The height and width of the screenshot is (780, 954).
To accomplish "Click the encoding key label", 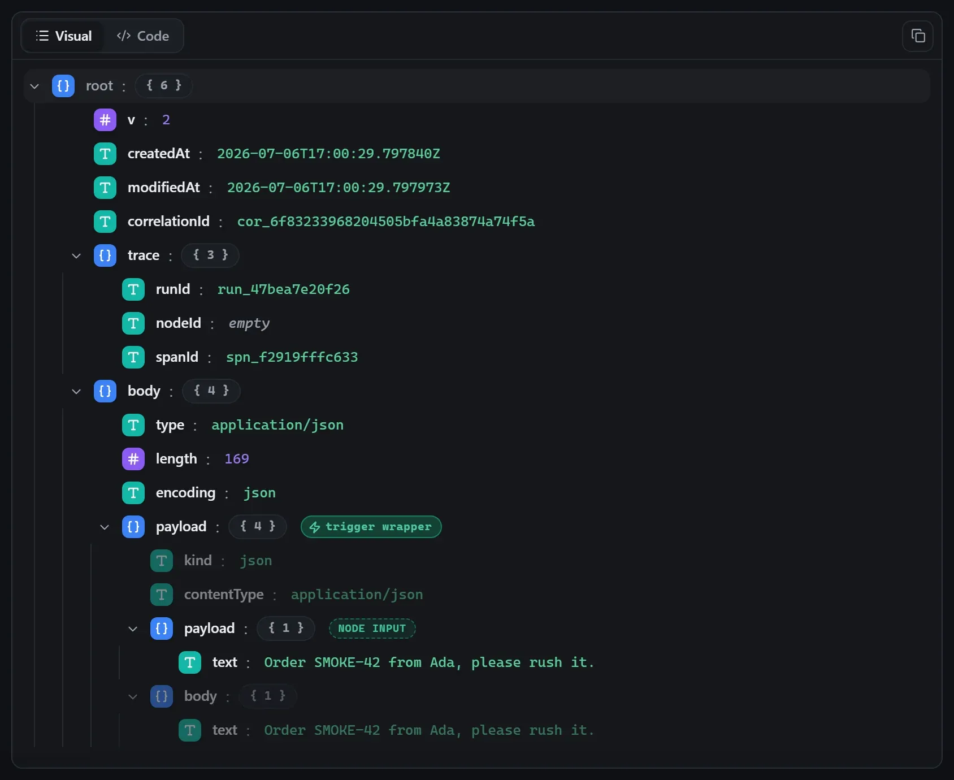I will [186, 493].
